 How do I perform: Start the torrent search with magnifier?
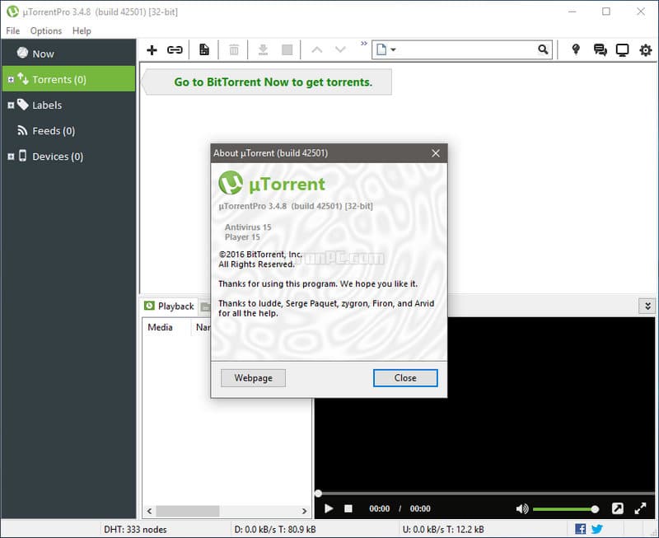542,49
